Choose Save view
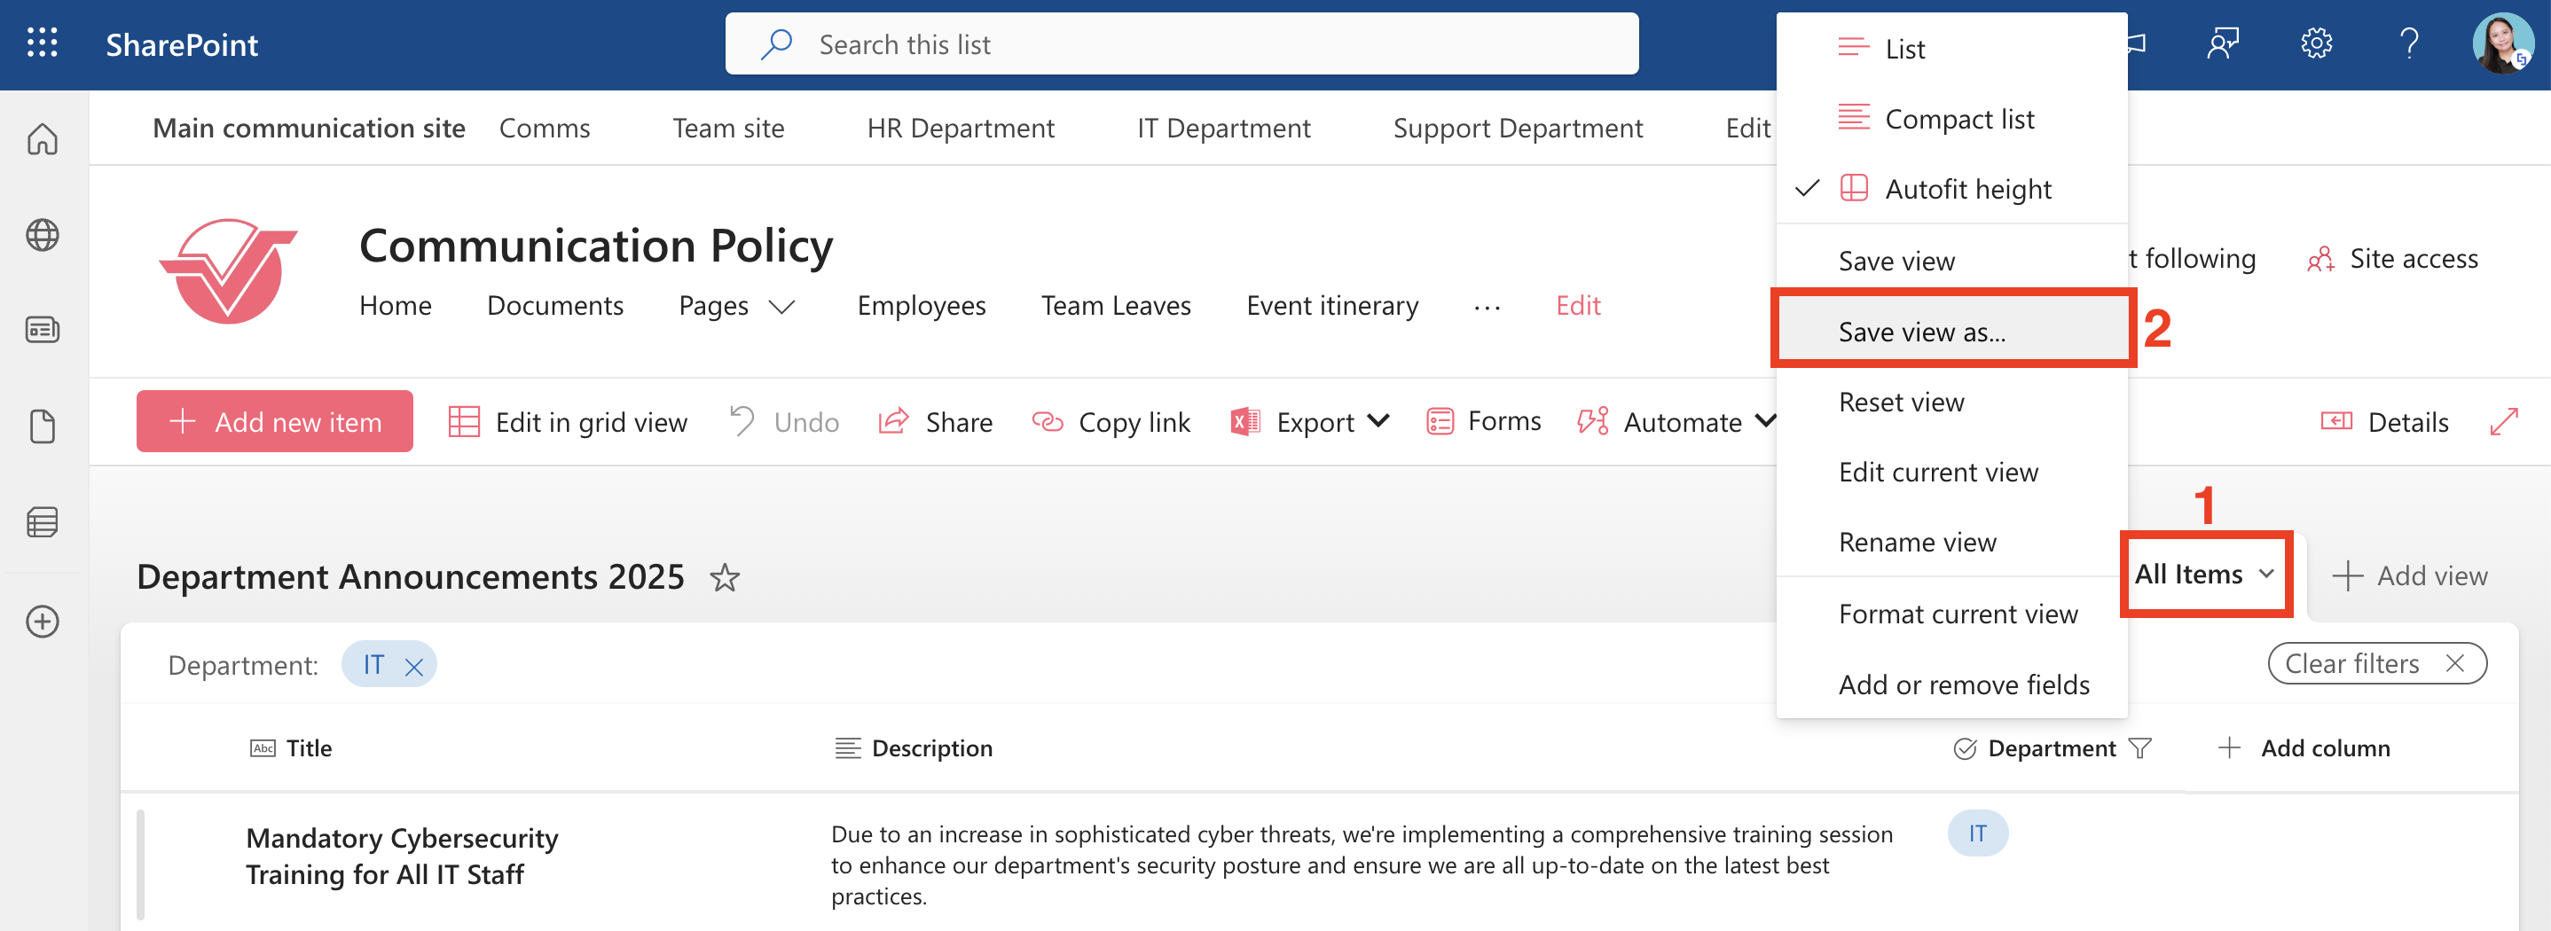The width and height of the screenshot is (2551, 931). [x=1951, y=262]
